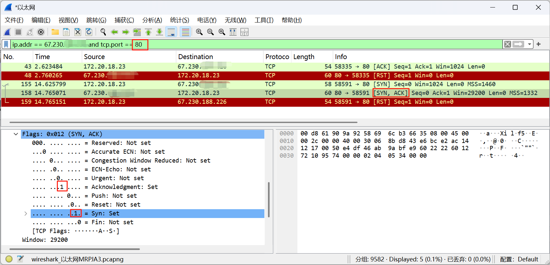
Task: Click the magnifier find packet icon
Action: (x=103, y=32)
